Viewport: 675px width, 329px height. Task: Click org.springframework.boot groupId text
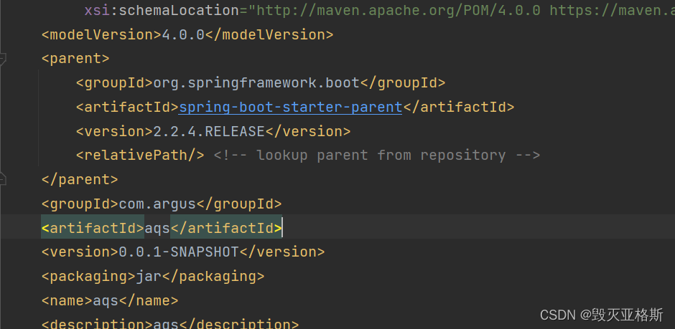click(256, 83)
